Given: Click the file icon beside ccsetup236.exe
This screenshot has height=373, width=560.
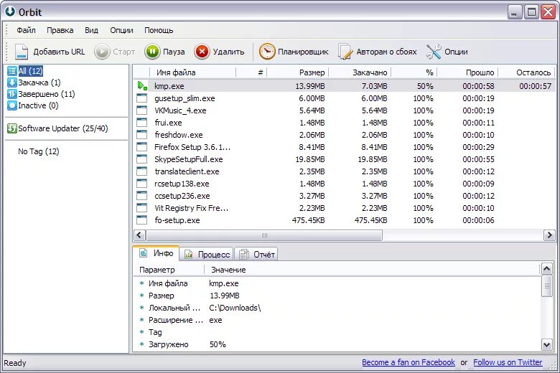Looking at the screenshot, I should coord(141,196).
